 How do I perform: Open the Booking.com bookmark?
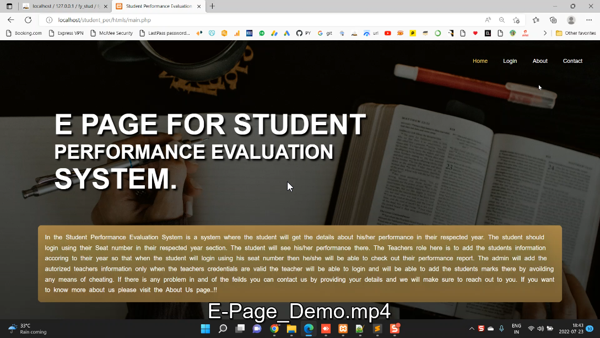[x=24, y=33]
